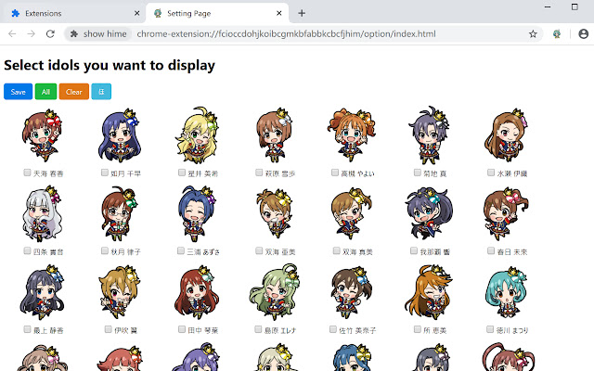Click the 萩原 雪歩 character image
This screenshot has width=594, height=371.
(x=275, y=135)
